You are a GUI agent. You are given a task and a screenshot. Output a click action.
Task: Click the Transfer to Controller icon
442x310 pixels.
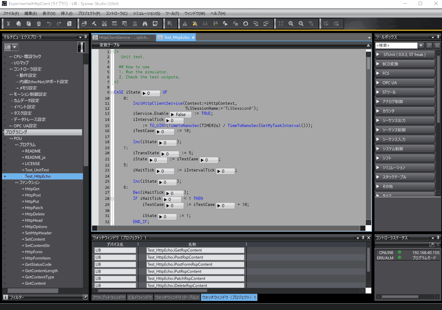pyautogui.click(x=256, y=24)
